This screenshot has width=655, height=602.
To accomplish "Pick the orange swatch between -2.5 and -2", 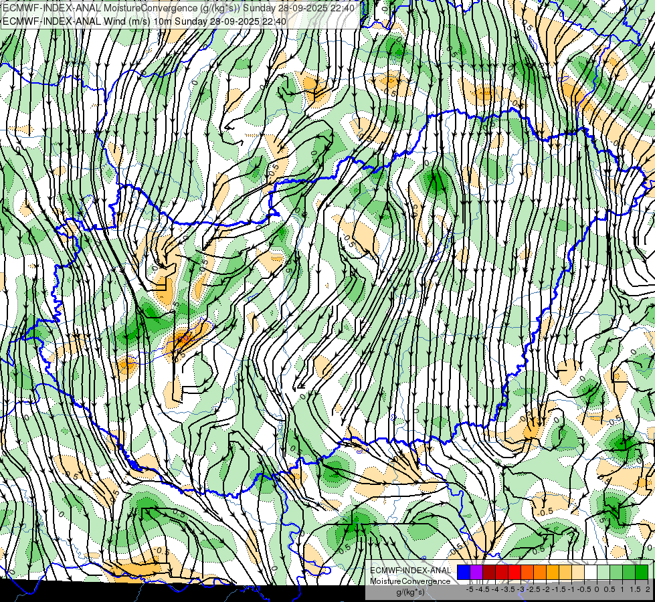I will (540, 572).
